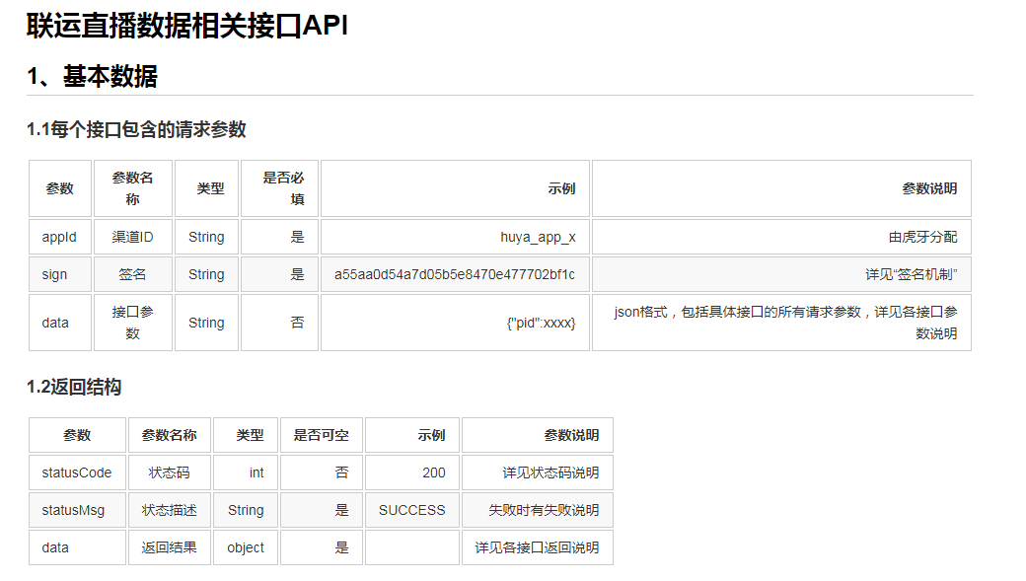Click the statusCode cell

(77, 472)
